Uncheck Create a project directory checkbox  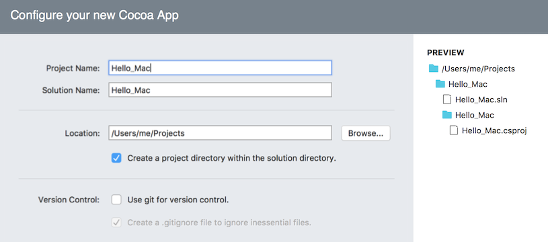pos(116,158)
